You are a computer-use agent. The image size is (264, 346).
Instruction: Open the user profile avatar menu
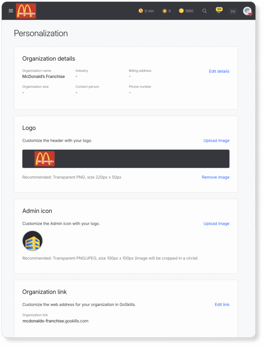247,11
